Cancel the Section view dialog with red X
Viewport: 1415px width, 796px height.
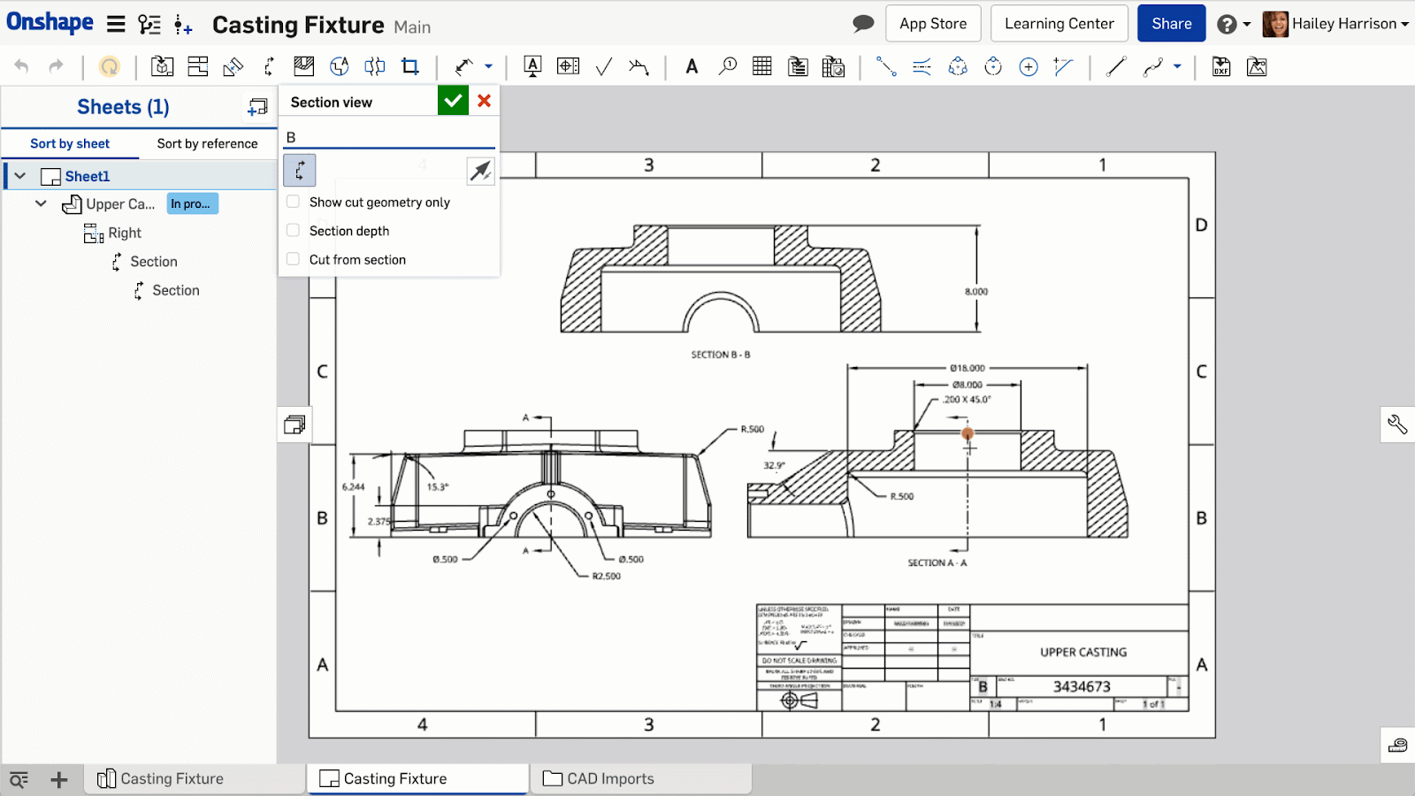click(484, 101)
